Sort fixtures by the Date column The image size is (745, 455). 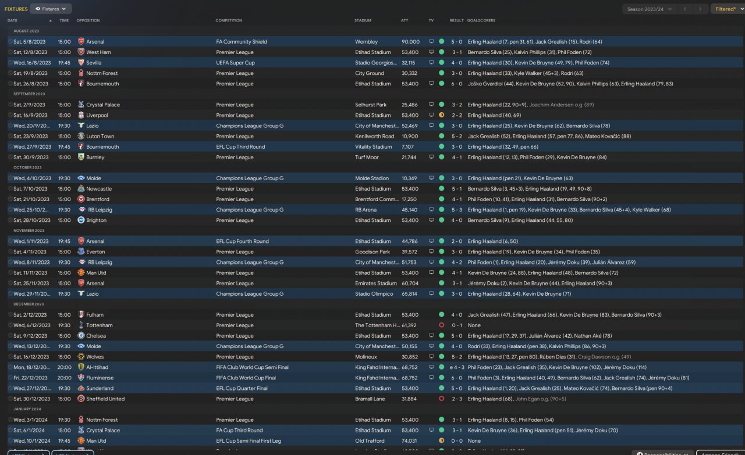tap(12, 20)
